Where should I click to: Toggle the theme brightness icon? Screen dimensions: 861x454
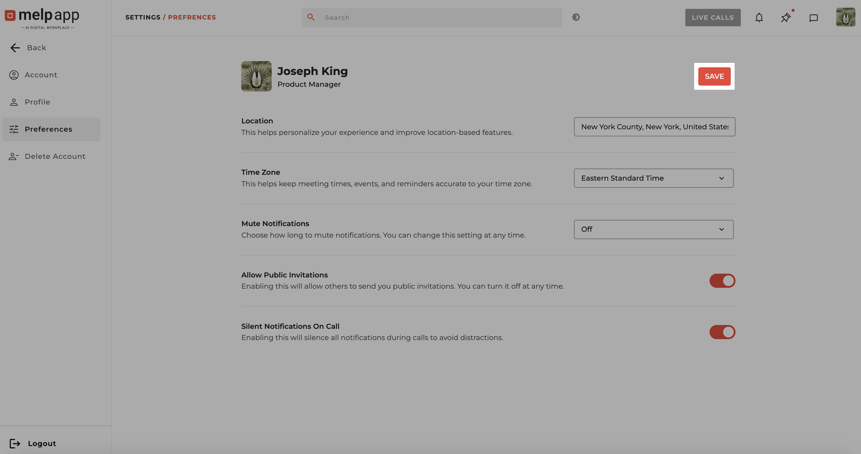click(575, 17)
